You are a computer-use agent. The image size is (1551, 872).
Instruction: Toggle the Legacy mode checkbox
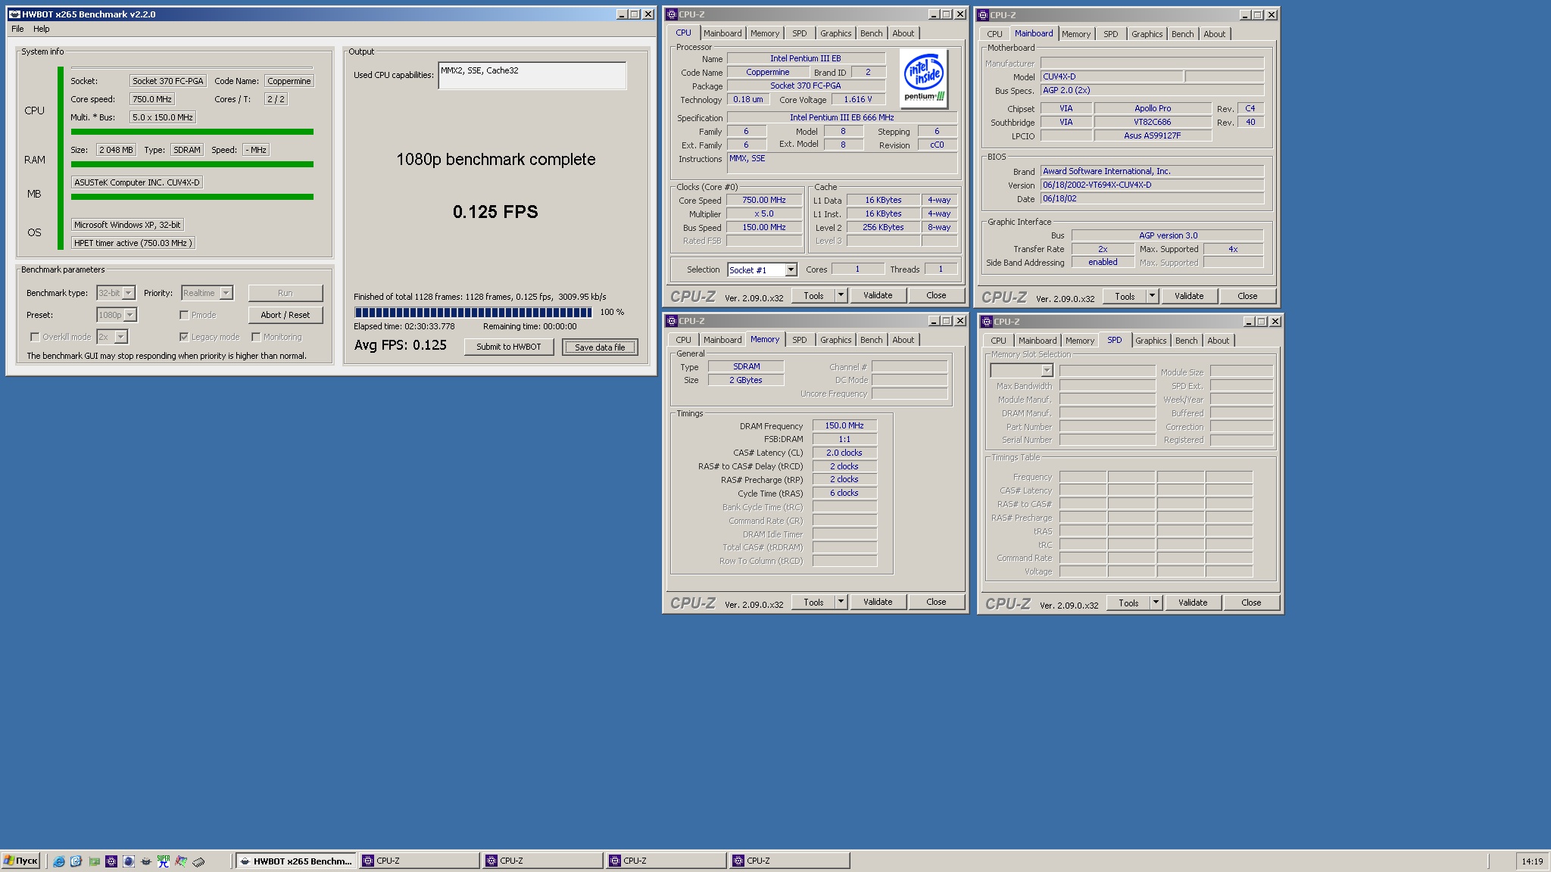[184, 337]
